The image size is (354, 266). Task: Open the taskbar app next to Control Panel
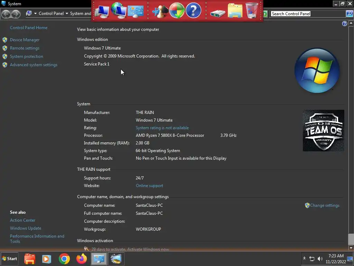[x=116, y=259]
